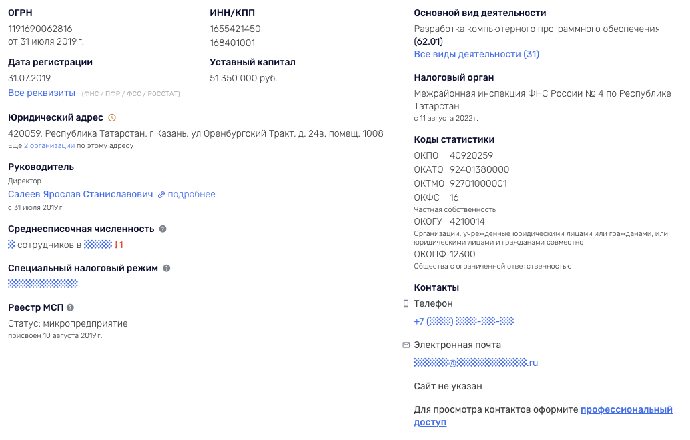Open Все реквизиты link
The height and width of the screenshot is (440, 690).
[42, 93]
